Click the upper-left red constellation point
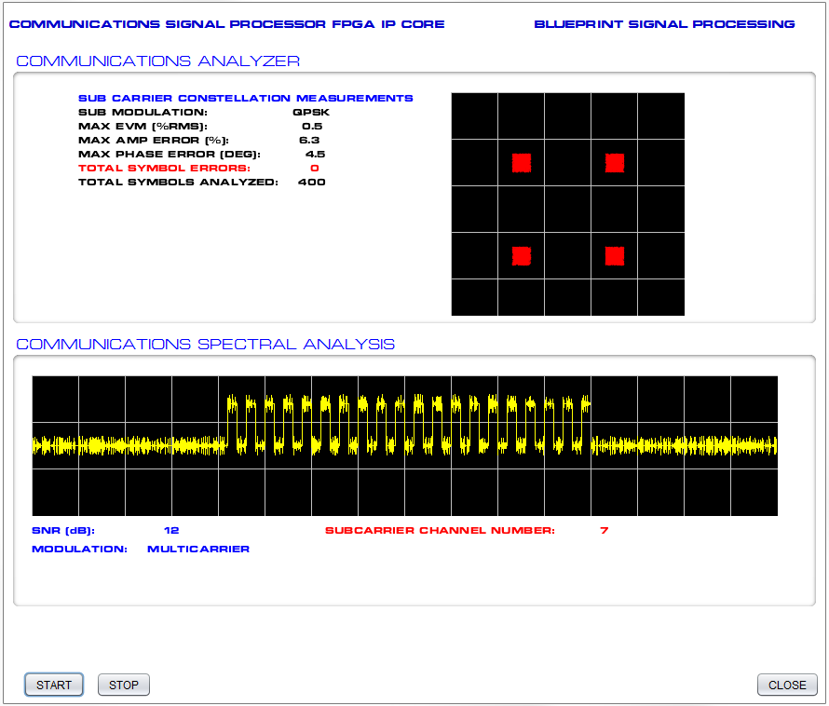Image resolution: width=829 pixels, height=706 pixels. pyautogui.click(x=521, y=163)
